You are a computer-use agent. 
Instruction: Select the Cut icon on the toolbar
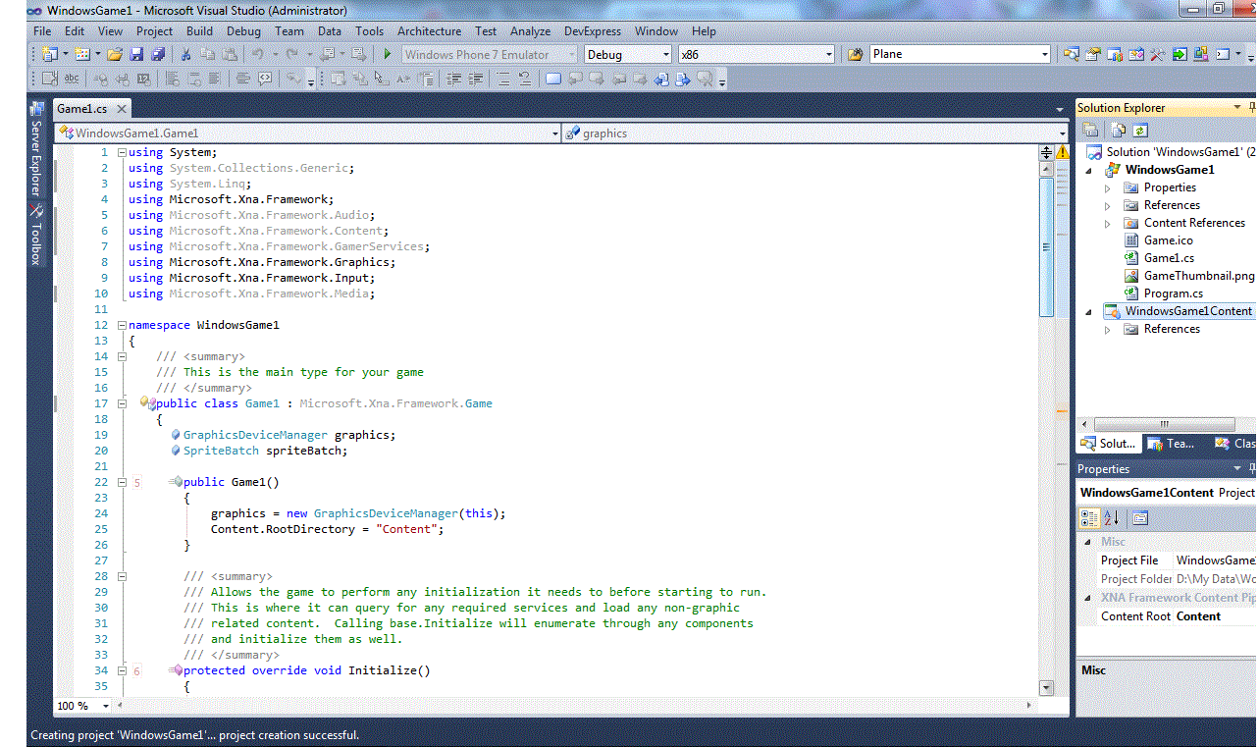point(186,54)
